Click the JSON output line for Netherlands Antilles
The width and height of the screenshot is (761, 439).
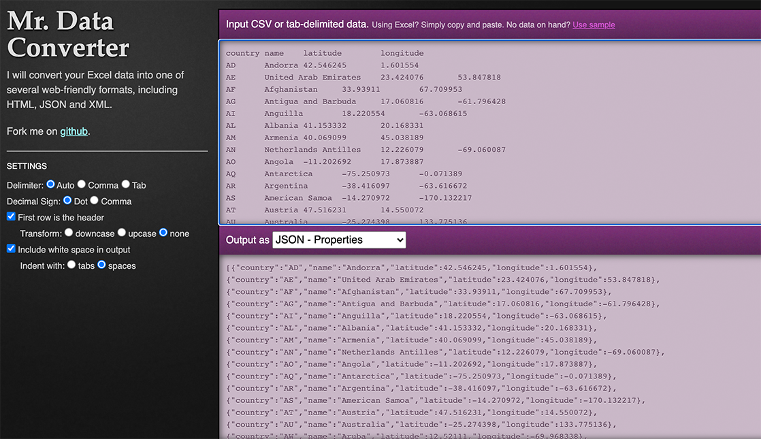coord(446,352)
